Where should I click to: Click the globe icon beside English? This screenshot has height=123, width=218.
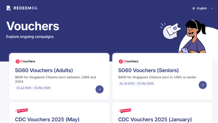(194, 8)
